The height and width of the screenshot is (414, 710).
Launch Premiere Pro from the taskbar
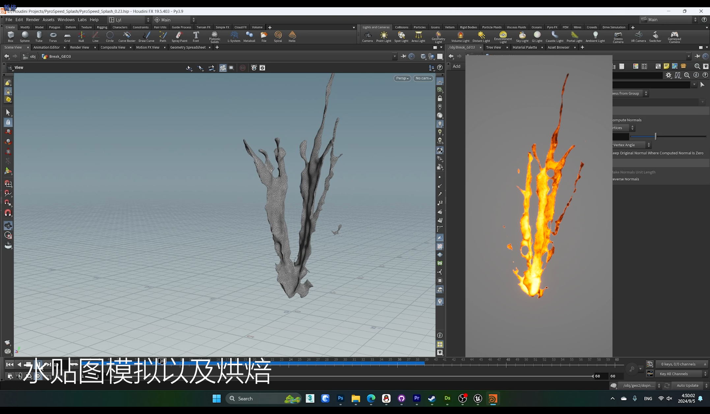pyautogui.click(x=416, y=399)
